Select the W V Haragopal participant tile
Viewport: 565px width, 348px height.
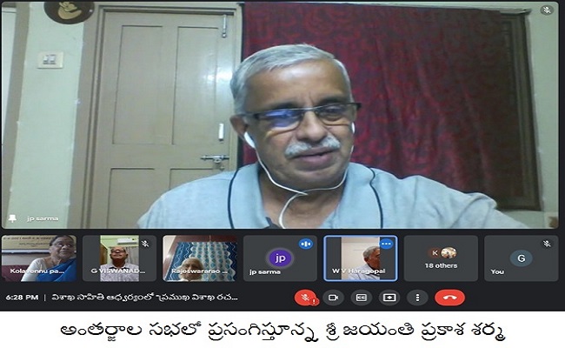[361, 258]
